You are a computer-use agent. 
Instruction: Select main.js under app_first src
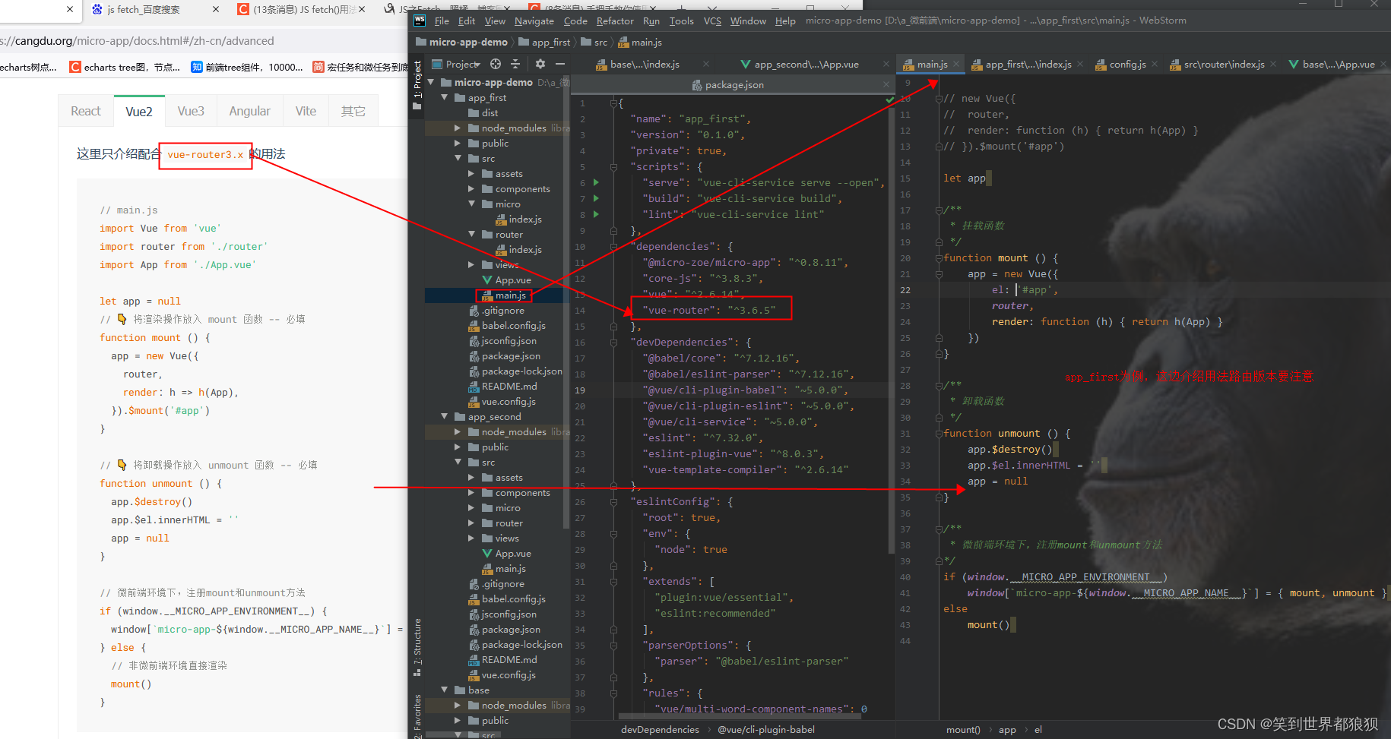tap(504, 295)
